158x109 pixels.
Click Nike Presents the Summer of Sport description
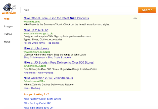(67, 24)
